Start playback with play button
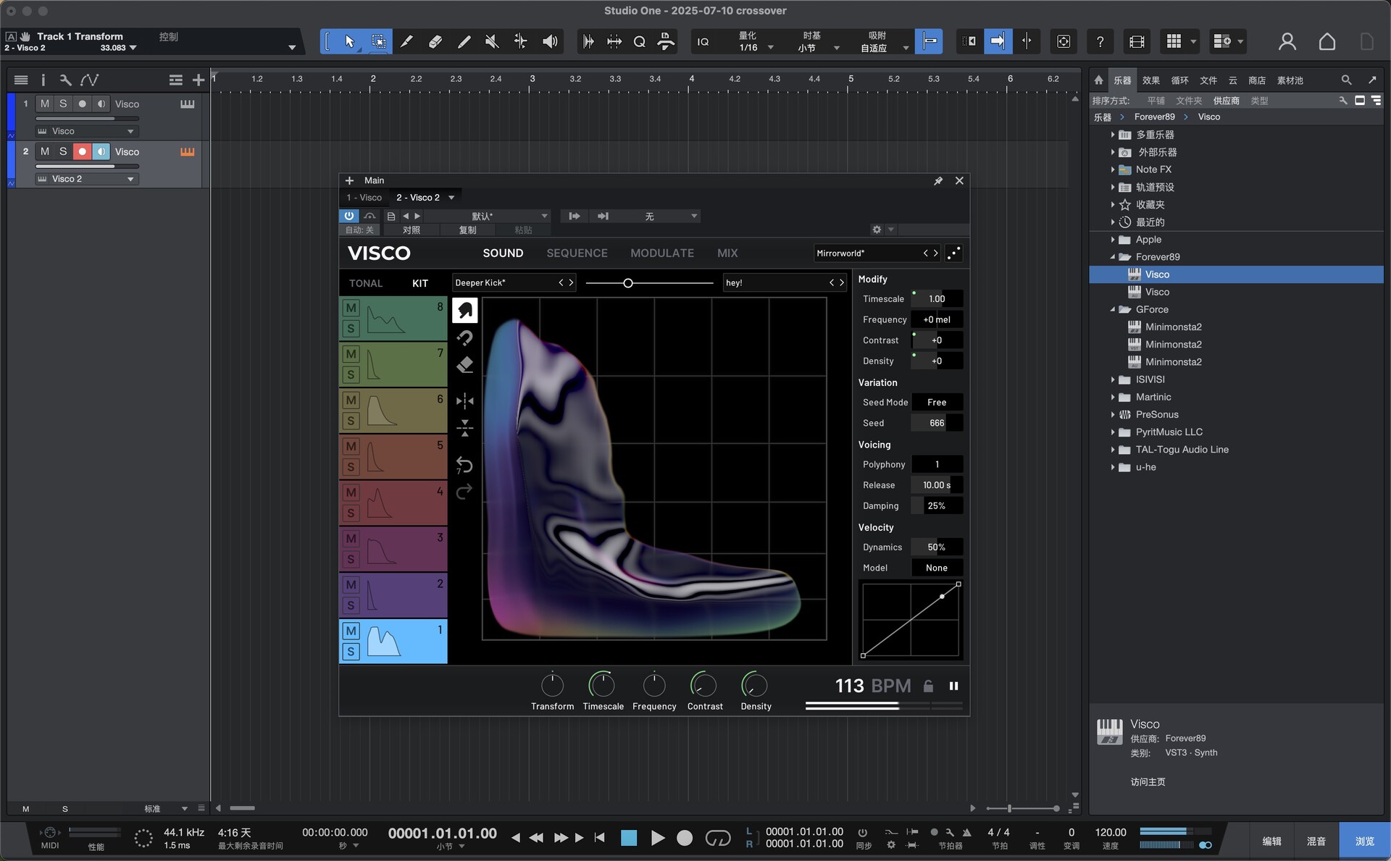Viewport: 1391px width, 861px height. (x=657, y=838)
